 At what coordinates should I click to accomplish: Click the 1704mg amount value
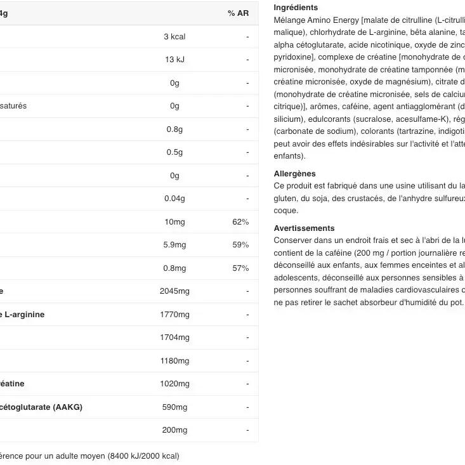(174, 337)
